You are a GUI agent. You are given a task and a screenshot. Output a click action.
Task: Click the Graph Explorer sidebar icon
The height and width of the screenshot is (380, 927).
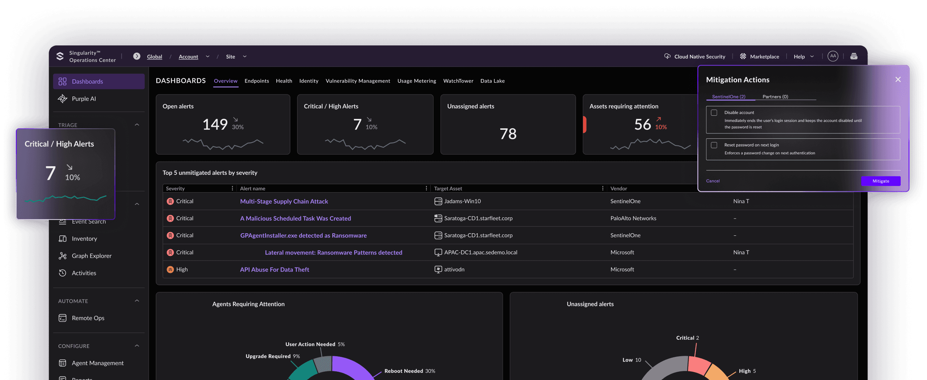62,256
